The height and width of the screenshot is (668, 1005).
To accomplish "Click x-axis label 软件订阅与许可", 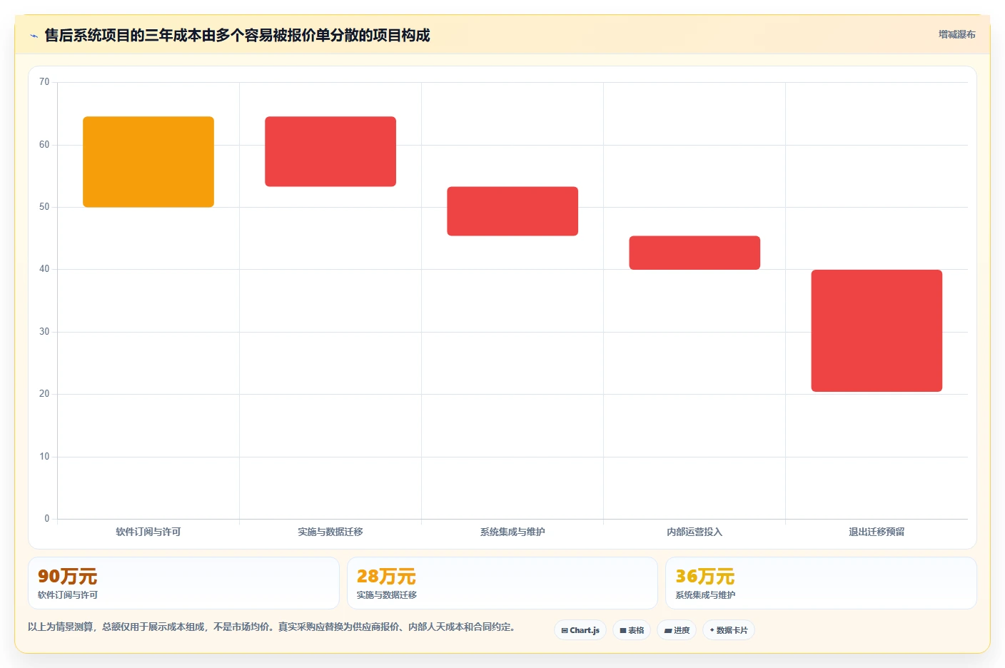I will click(148, 532).
